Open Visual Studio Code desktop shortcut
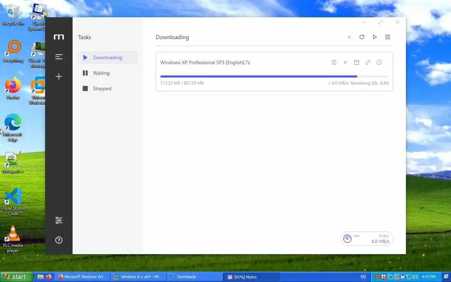 click(x=13, y=202)
